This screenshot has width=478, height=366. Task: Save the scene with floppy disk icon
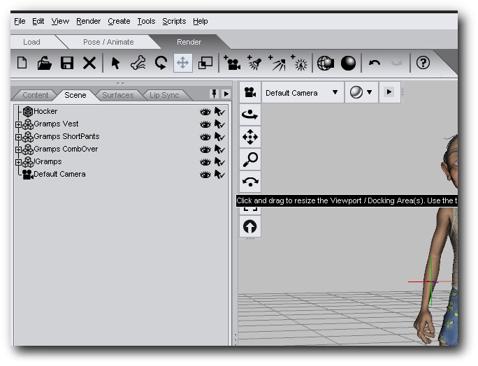(67, 63)
